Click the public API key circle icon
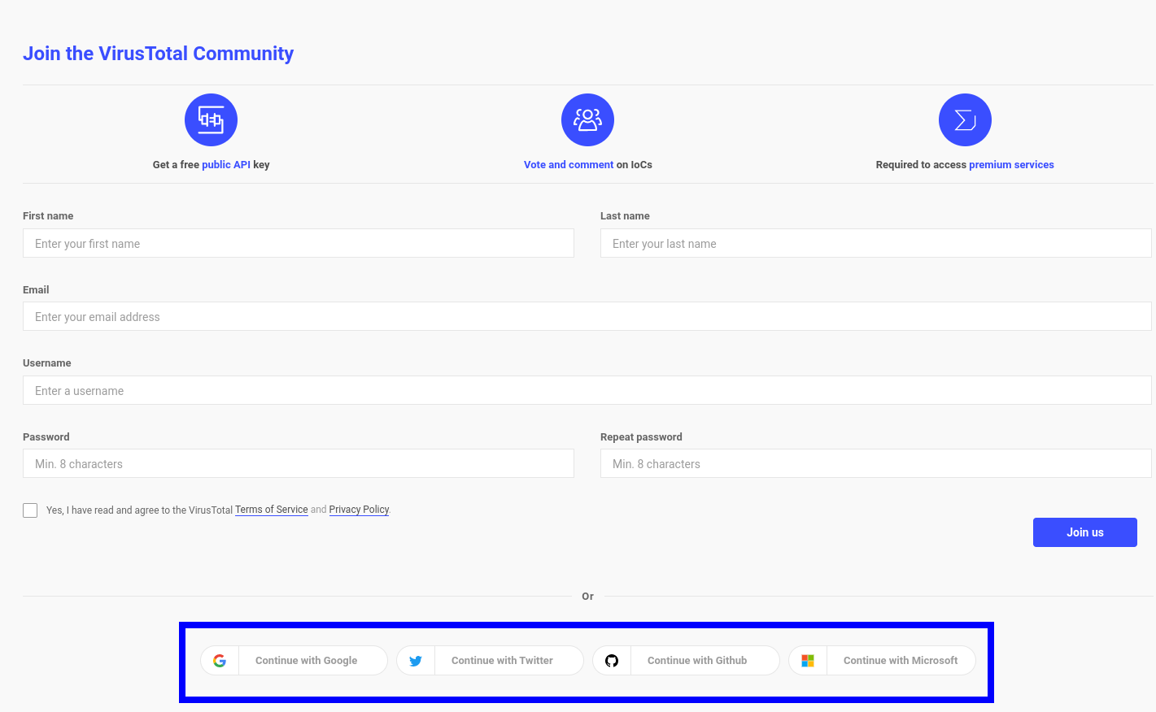 pos(211,120)
